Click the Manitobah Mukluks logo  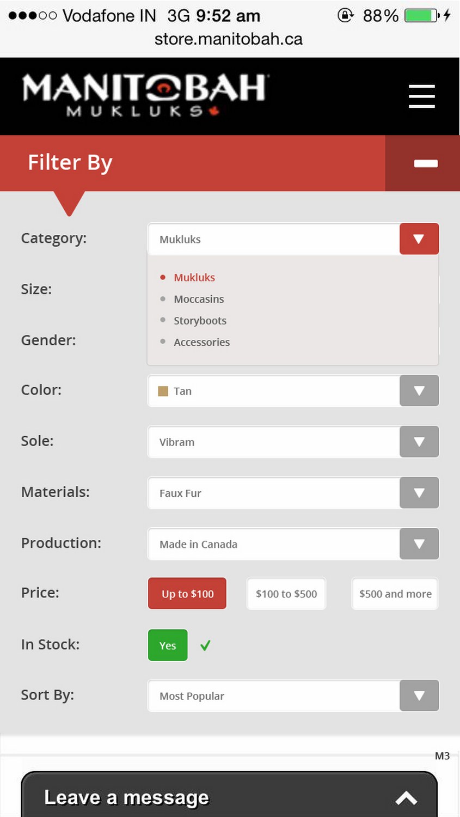coord(145,95)
